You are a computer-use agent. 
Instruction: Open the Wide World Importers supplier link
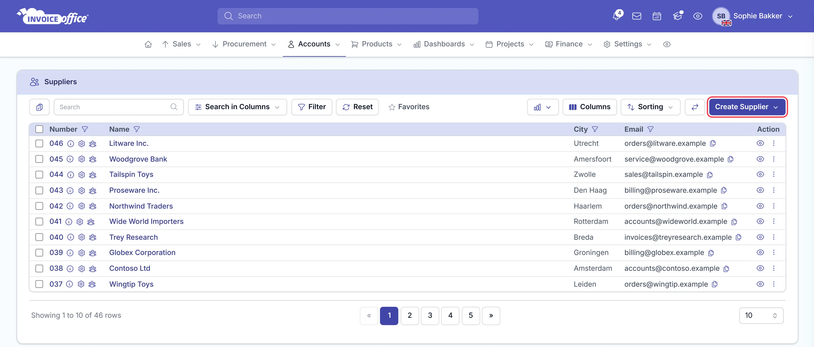[x=146, y=222]
